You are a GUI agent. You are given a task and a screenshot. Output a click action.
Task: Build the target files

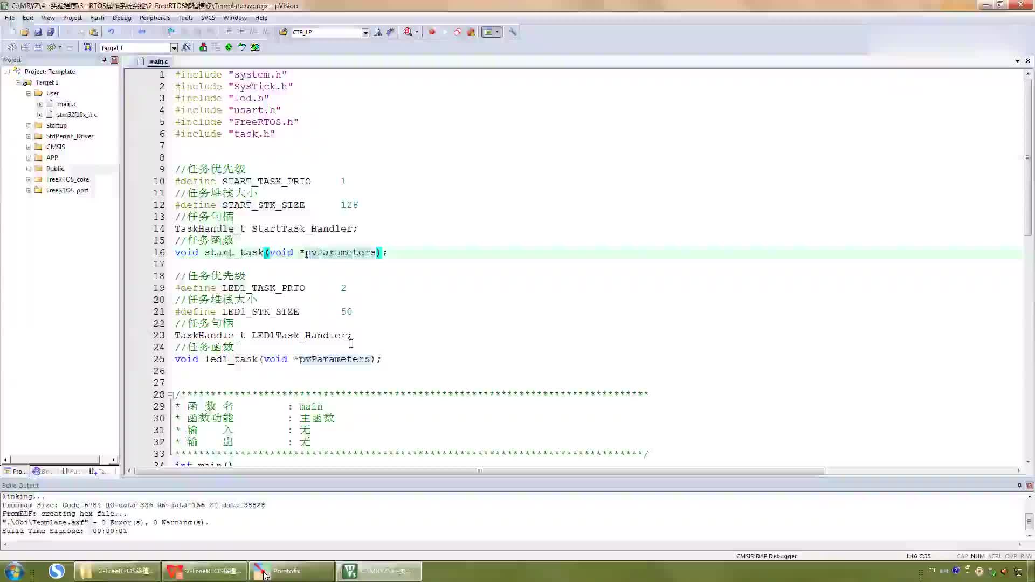(25, 47)
